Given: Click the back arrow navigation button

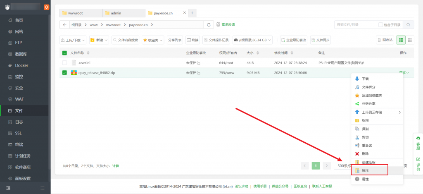Looking at the screenshot, I should pos(64,25).
